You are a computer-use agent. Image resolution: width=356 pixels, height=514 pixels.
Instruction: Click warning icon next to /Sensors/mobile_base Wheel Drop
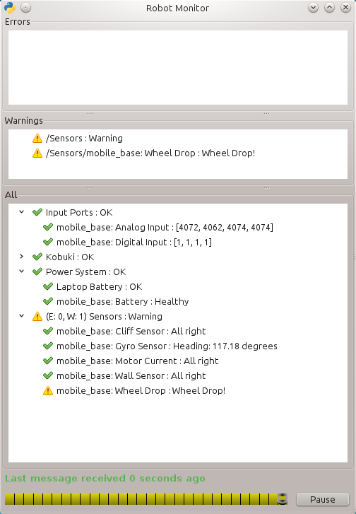37,153
